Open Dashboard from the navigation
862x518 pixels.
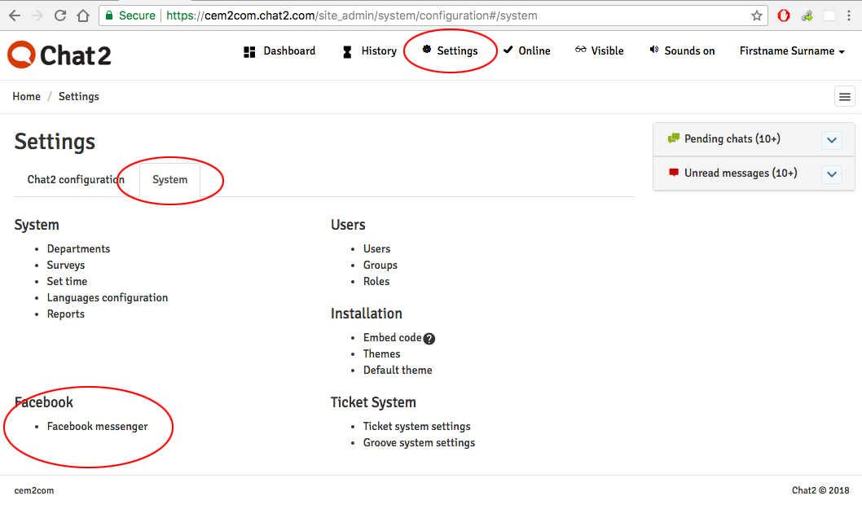coord(279,51)
